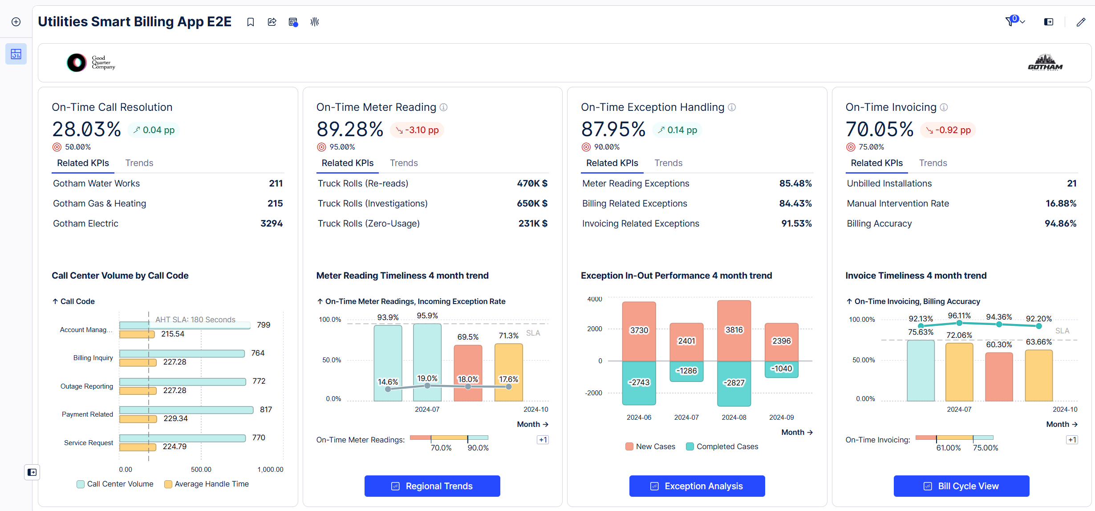Click the pencil edit icon
Screen dimensions: 1095x511
pos(1081,22)
